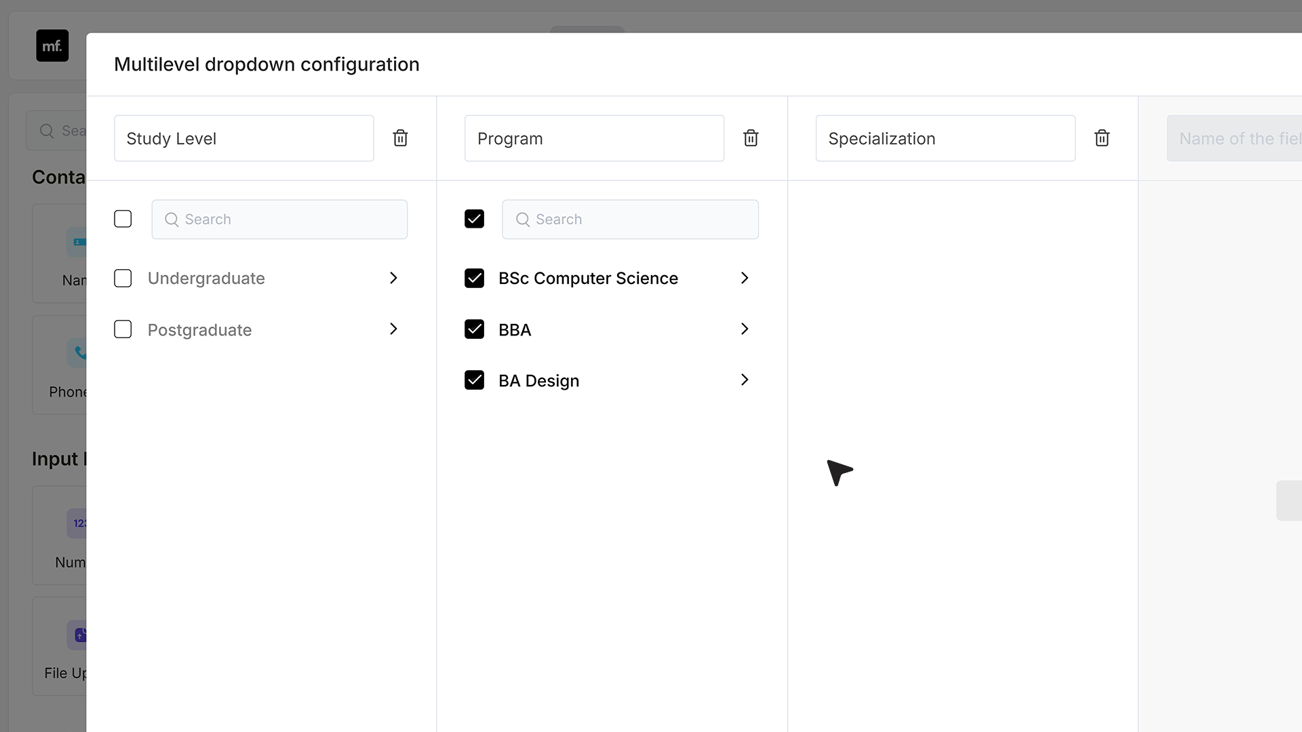Uncheck select-all checkbox in Program column
Viewport: 1302px width, 732px height.
click(474, 219)
